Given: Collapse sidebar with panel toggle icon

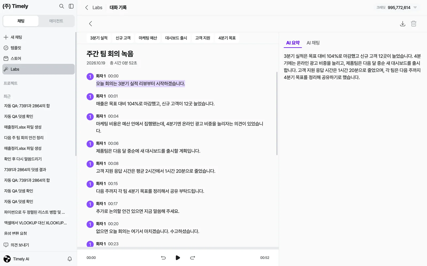Looking at the screenshot, I should tap(71, 6).
